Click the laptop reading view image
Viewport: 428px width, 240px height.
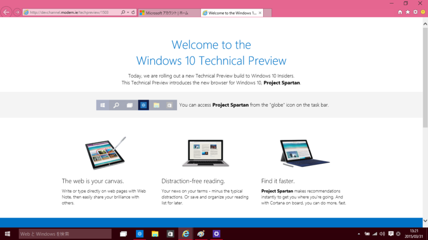pyautogui.click(x=205, y=153)
